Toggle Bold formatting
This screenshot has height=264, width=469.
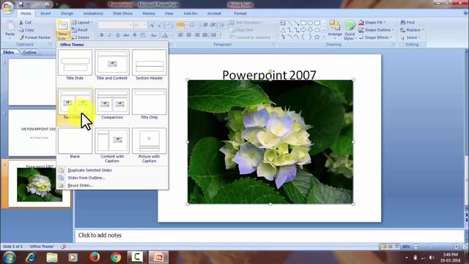pyautogui.click(x=102, y=35)
